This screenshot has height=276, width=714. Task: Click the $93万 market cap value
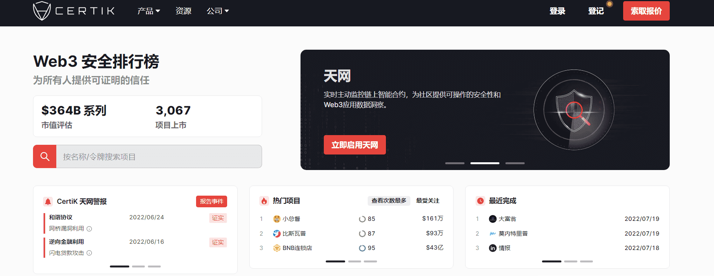434,233
